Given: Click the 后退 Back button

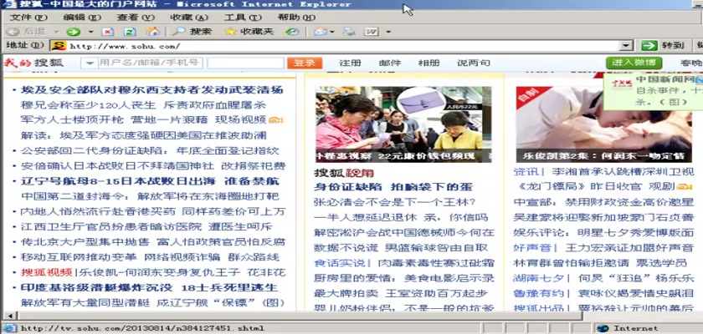Looking at the screenshot, I should tap(27, 32).
